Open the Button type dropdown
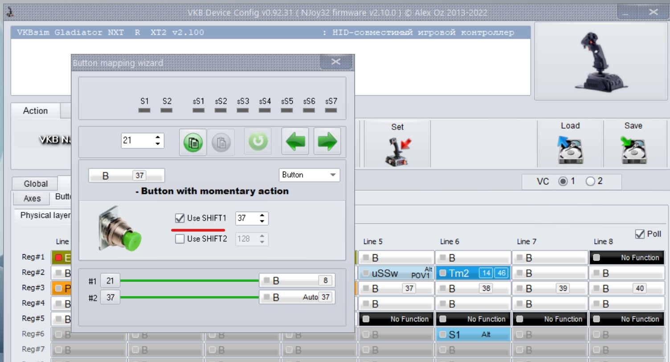This screenshot has height=362, width=670. (x=310, y=175)
